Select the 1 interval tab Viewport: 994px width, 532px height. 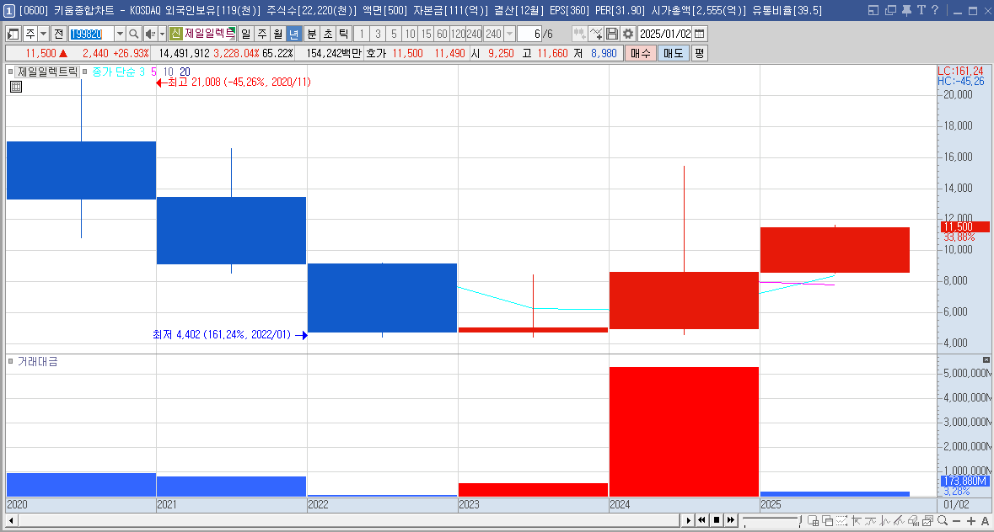(362, 35)
